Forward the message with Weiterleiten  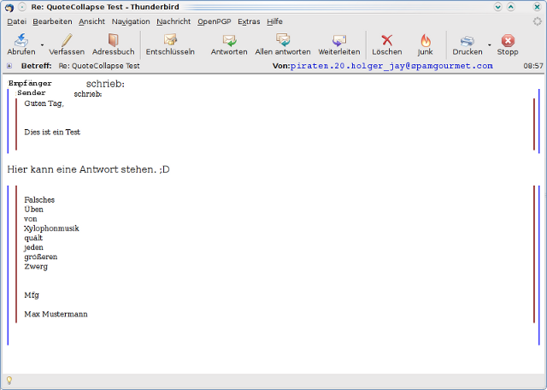point(339,40)
